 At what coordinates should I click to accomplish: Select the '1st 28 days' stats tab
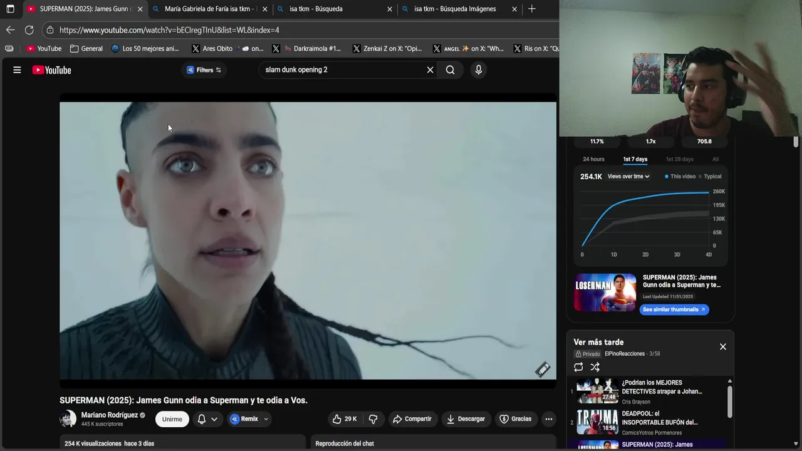pos(679,159)
